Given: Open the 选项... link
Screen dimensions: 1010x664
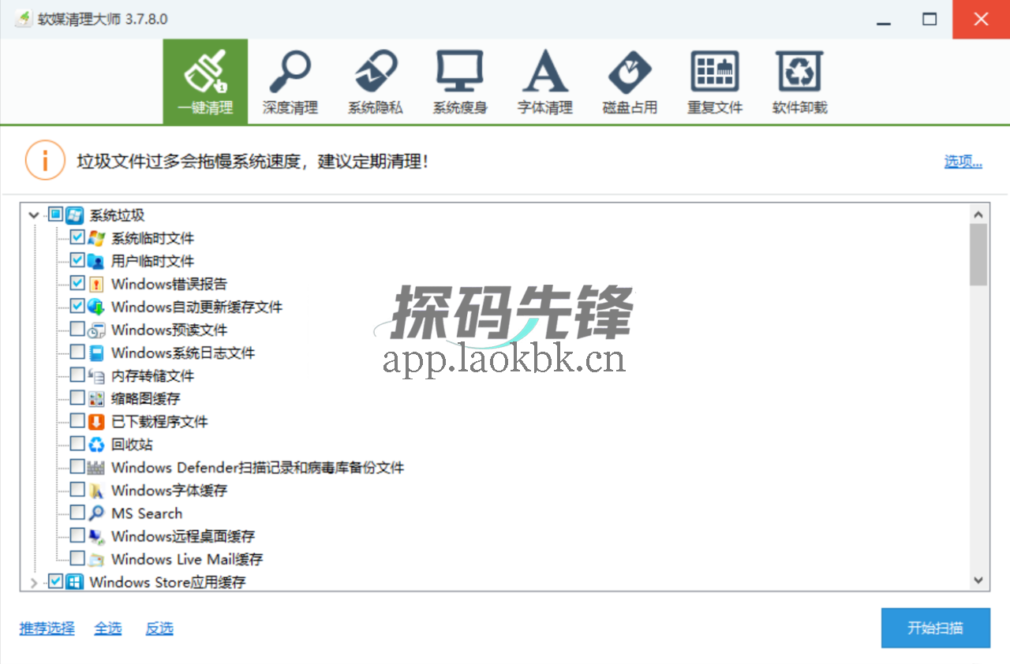Looking at the screenshot, I should click(963, 162).
